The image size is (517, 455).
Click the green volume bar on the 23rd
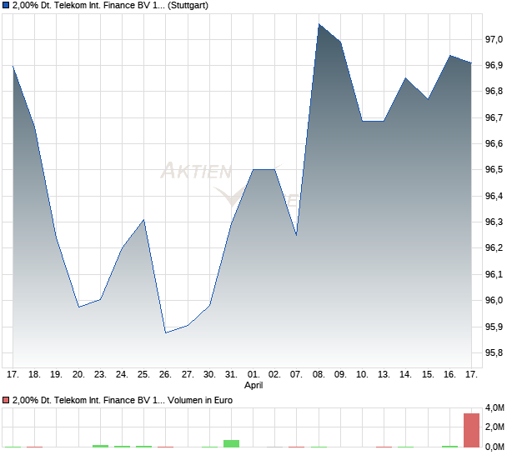tap(100, 446)
